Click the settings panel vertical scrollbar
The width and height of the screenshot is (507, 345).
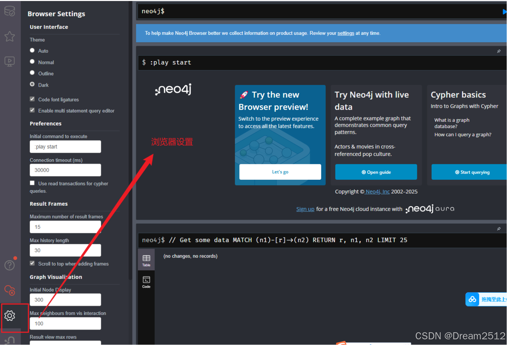131,141
